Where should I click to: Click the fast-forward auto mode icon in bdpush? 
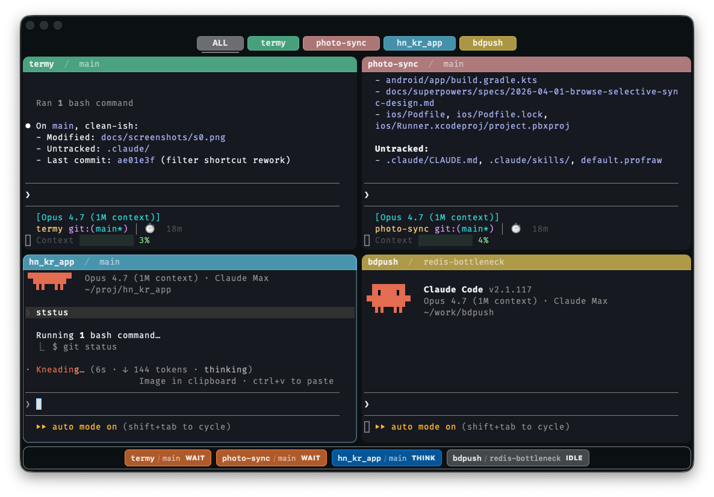click(x=380, y=427)
